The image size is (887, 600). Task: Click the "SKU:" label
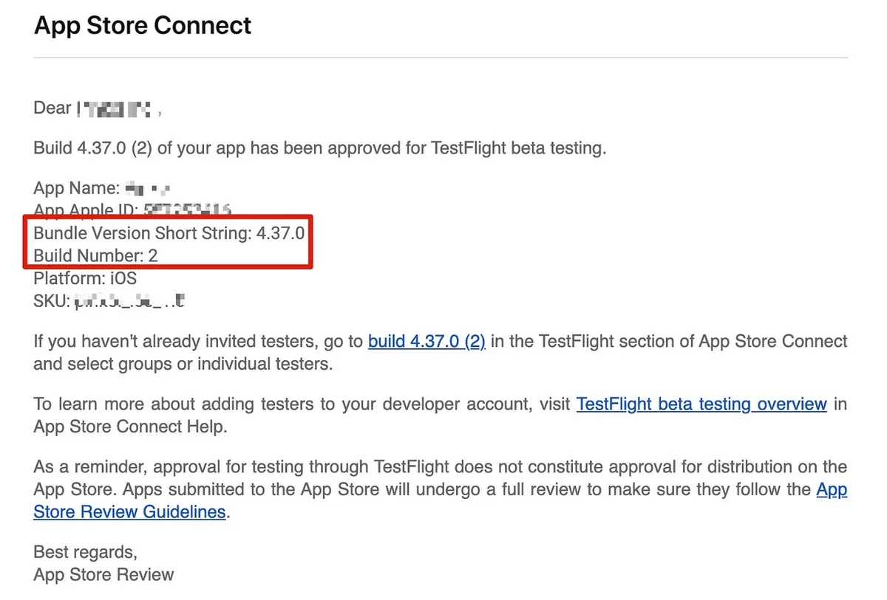pos(51,301)
